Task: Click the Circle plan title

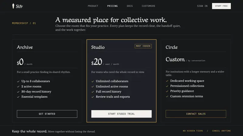Action: pos(172,47)
